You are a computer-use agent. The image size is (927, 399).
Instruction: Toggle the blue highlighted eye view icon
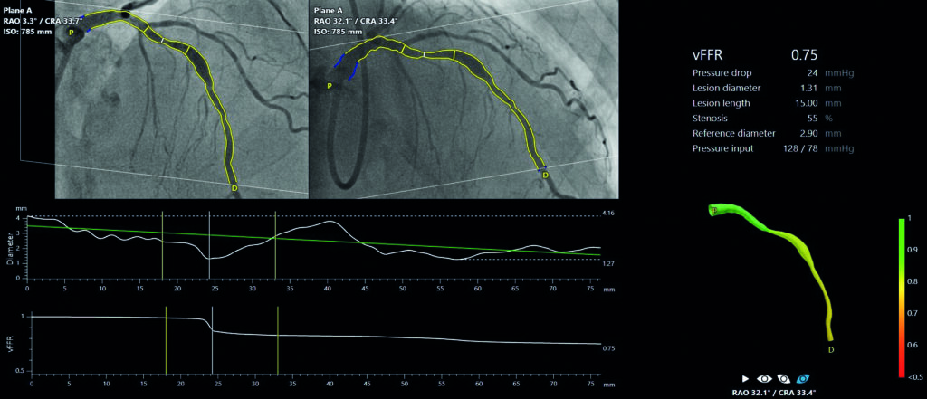pyautogui.click(x=803, y=377)
